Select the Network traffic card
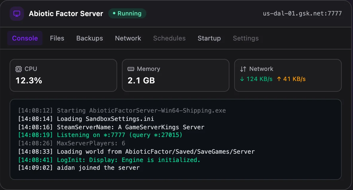 pos(288,75)
